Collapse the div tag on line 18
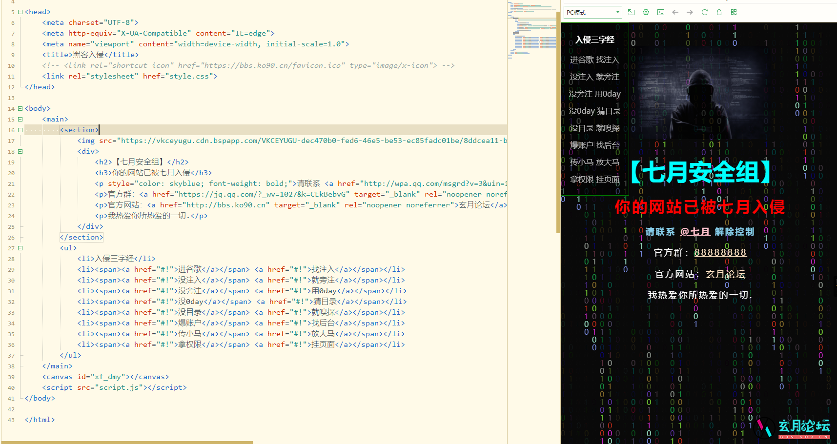837x444 pixels. point(20,151)
